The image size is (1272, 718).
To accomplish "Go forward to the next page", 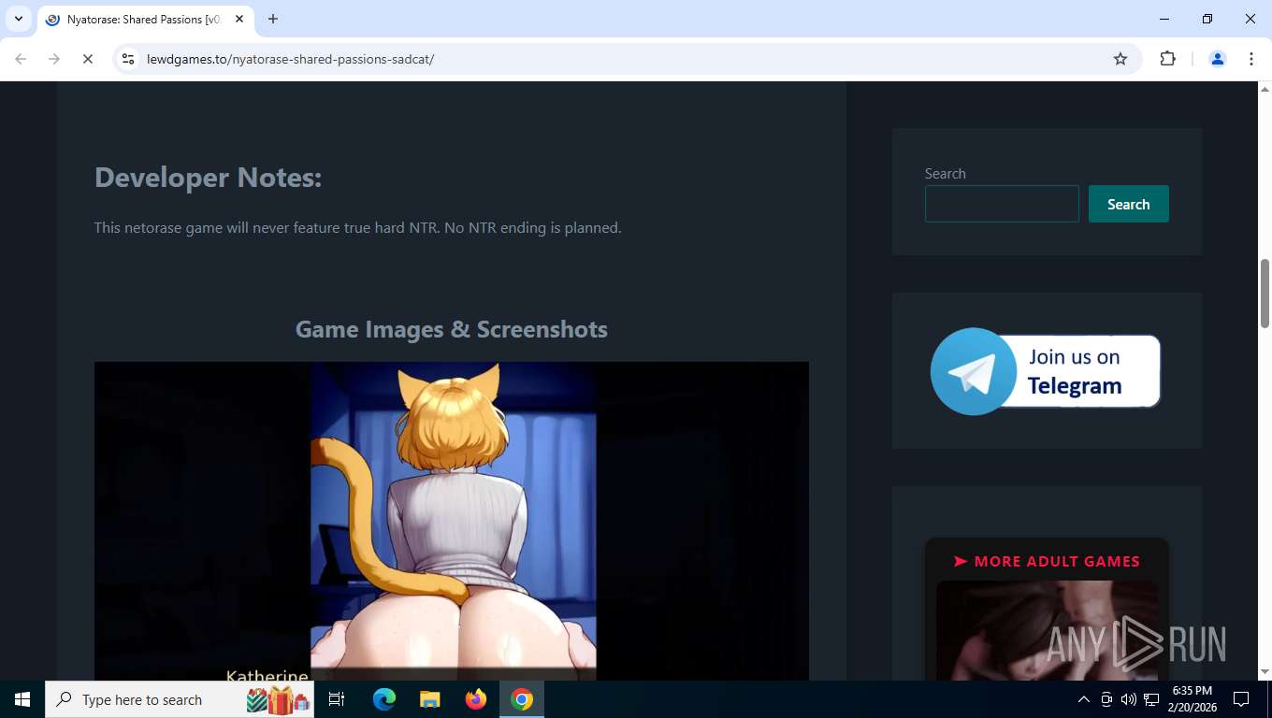I will point(54,59).
